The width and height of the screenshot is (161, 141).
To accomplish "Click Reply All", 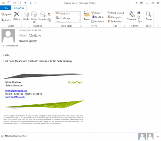I will (x=34, y=17).
